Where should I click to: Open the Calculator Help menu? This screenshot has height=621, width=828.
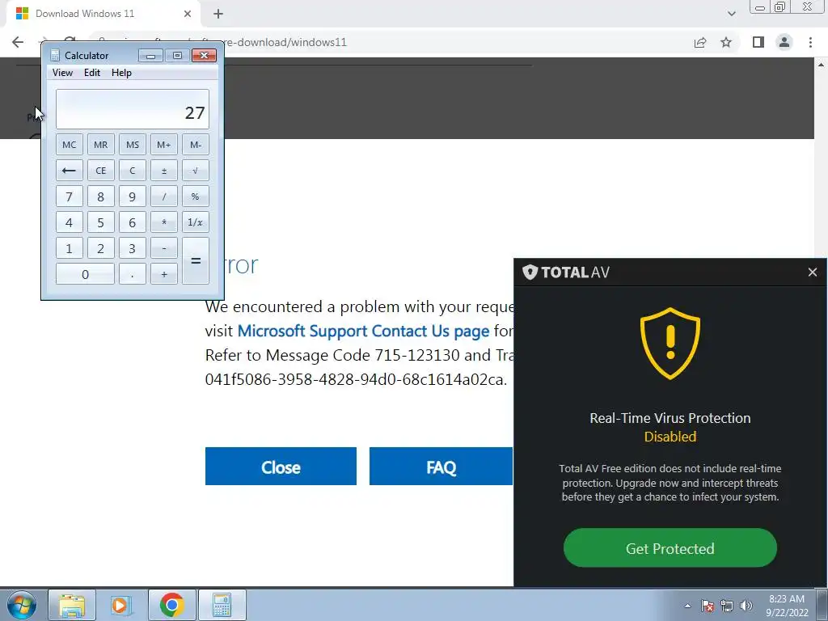121,73
